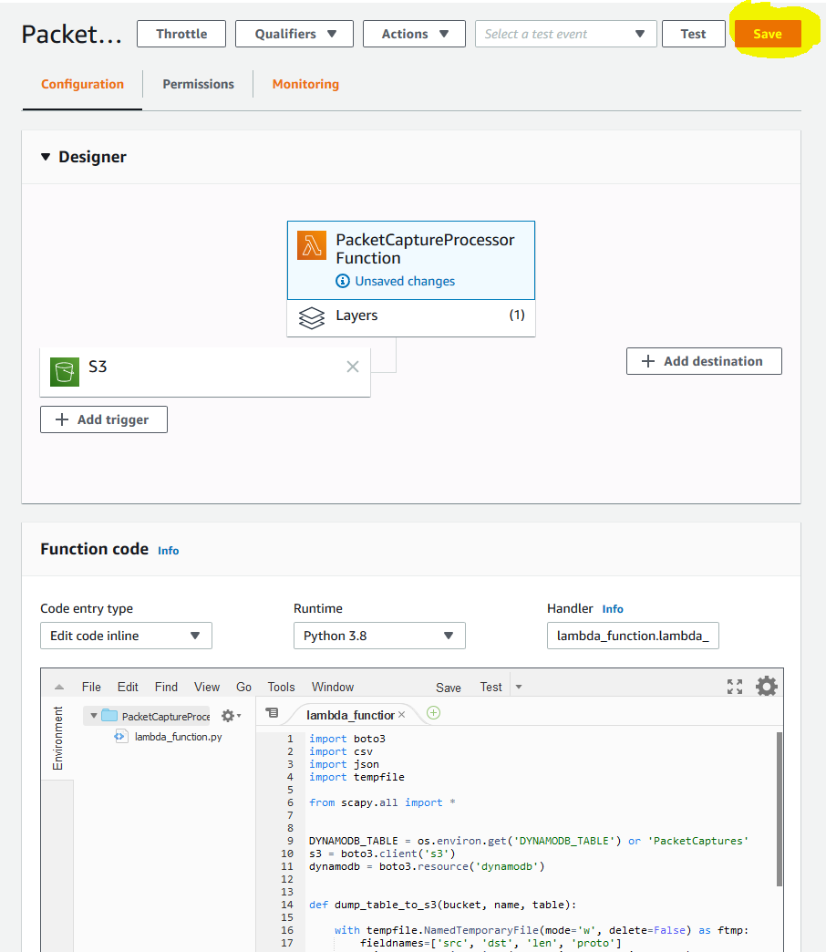Collapse editor menu bar up arrow
This screenshot has height=952, width=826.
pos(59,688)
